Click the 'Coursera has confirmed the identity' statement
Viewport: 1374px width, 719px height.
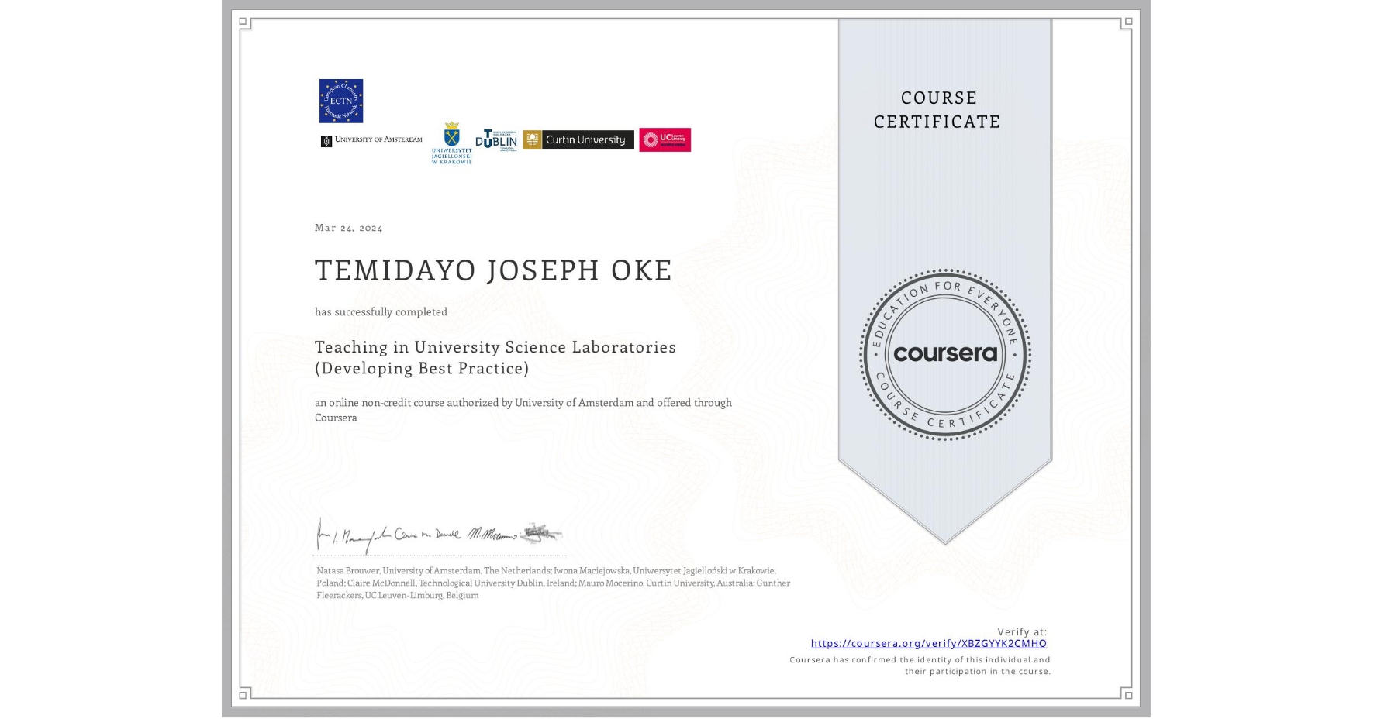coord(920,666)
